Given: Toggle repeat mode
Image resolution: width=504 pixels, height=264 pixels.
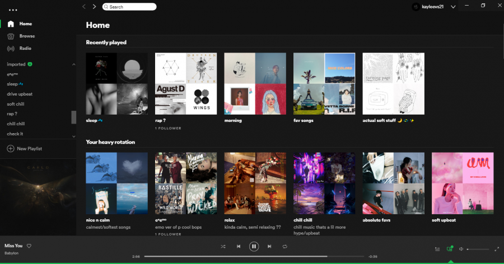Looking at the screenshot, I should click(285, 246).
